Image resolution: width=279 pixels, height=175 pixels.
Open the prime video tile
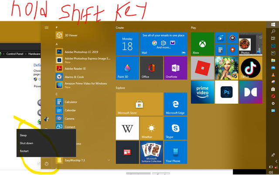point(202,92)
